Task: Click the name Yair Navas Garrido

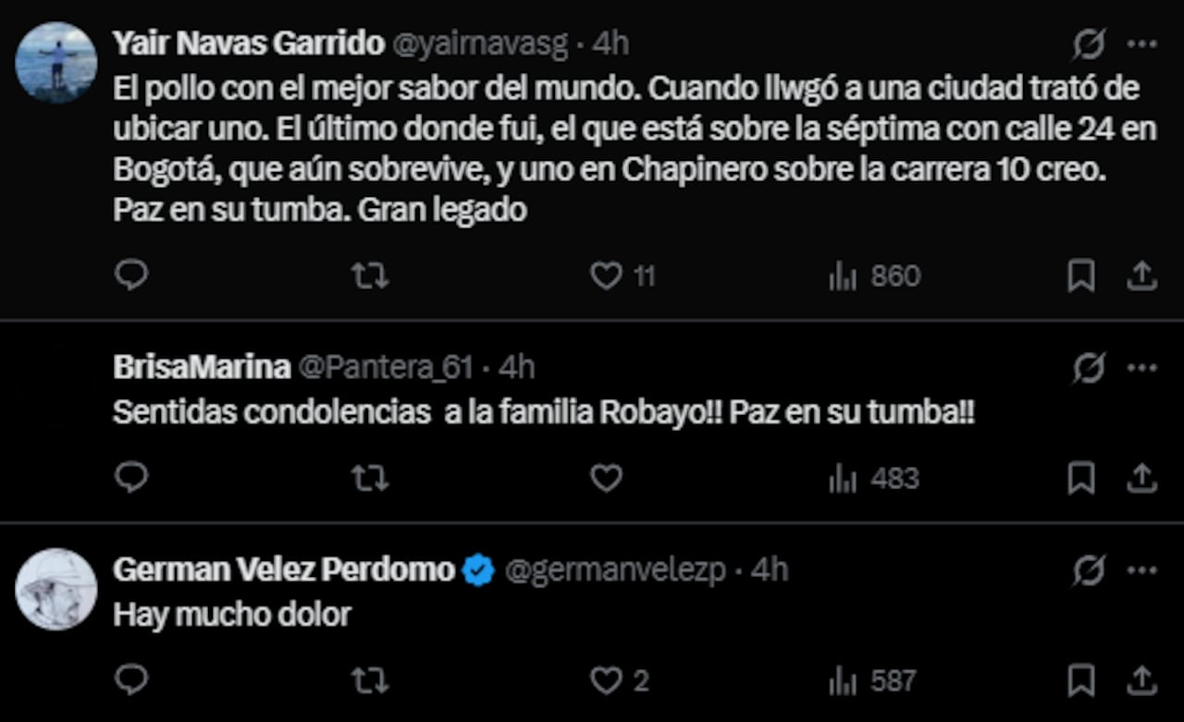Action: pyautogui.click(x=248, y=42)
